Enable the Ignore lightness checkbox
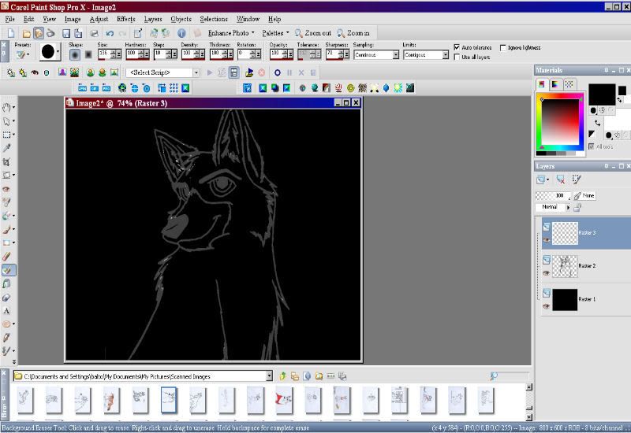631x433 pixels. 502,47
